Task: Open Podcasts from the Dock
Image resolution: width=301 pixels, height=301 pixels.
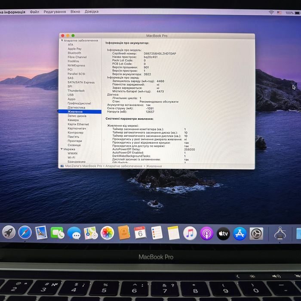Action: pyautogui.click(x=206, y=233)
